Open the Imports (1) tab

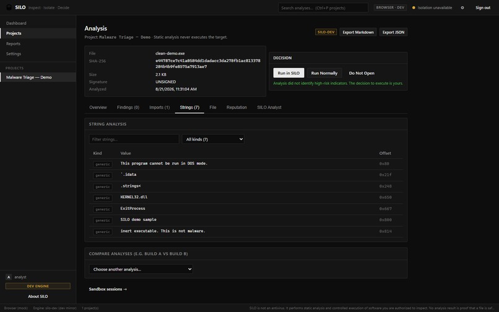tap(160, 107)
